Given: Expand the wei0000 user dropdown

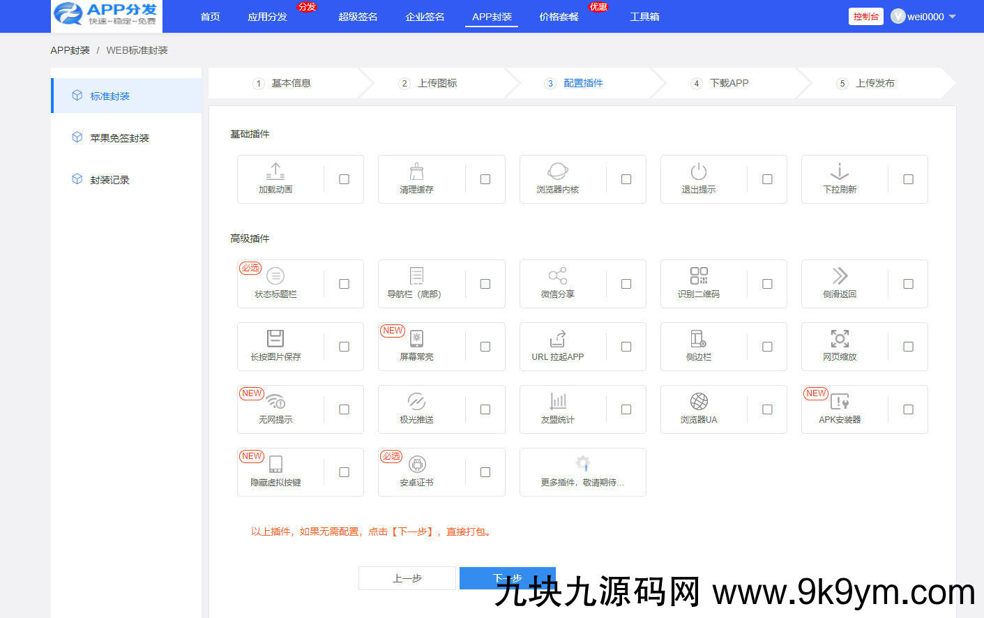Looking at the screenshot, I should click(x=924, y=17).
